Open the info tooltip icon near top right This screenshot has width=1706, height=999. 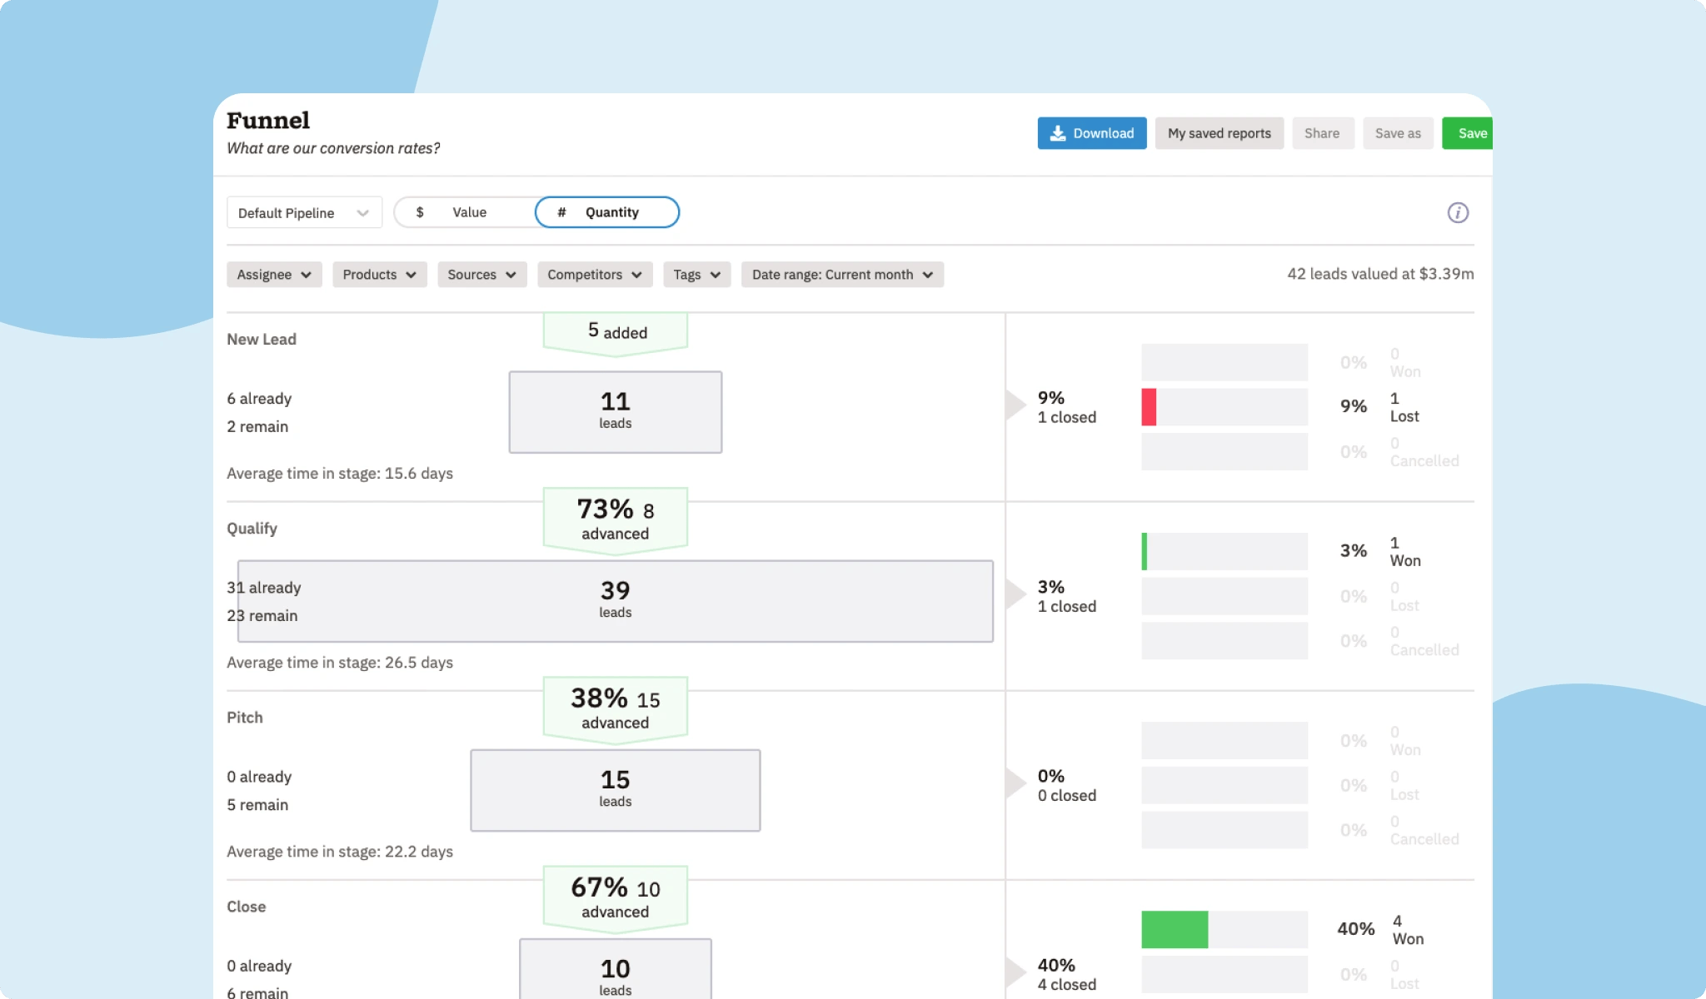[x=1458, y=212]
